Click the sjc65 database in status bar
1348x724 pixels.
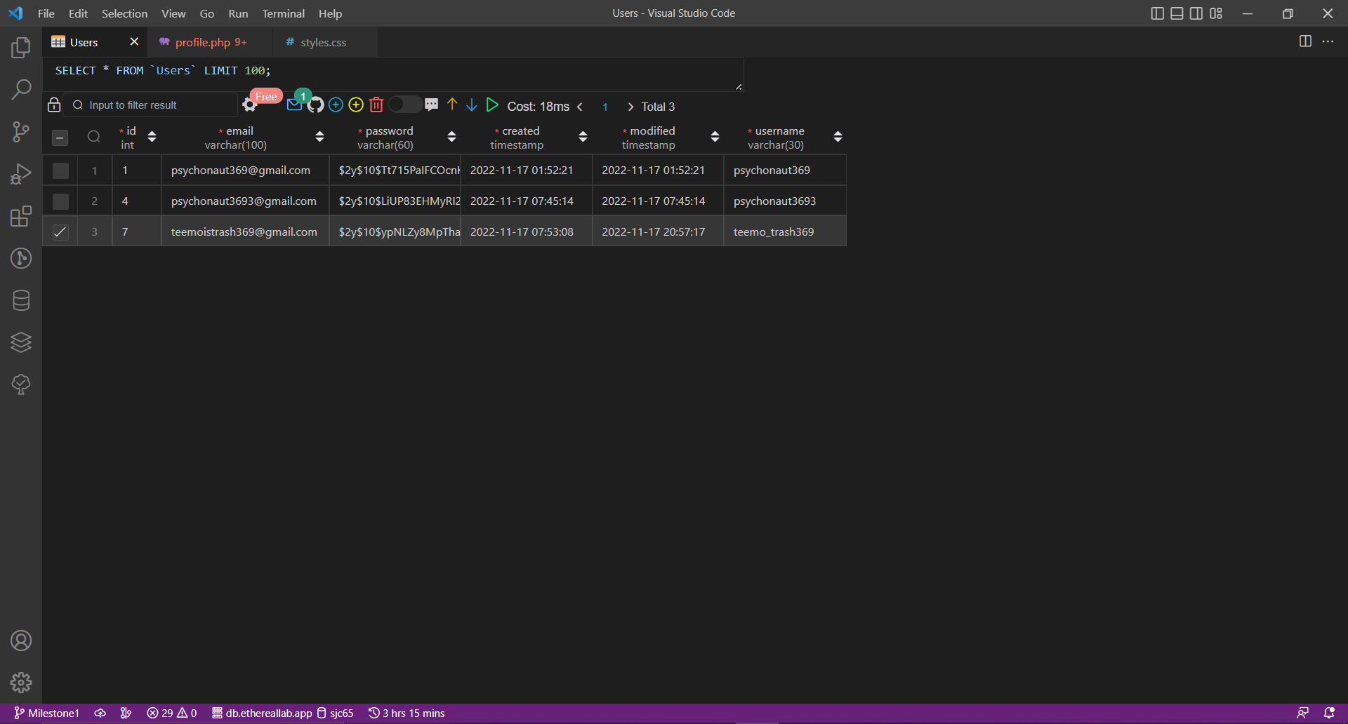coord(336,713)
